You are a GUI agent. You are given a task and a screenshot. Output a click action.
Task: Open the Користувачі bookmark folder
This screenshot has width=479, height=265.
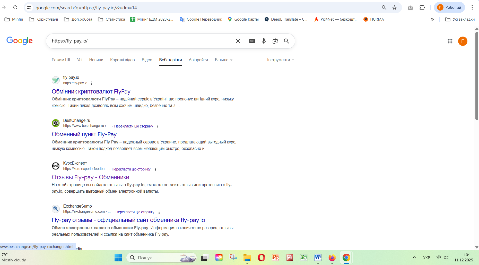[43, 19]
